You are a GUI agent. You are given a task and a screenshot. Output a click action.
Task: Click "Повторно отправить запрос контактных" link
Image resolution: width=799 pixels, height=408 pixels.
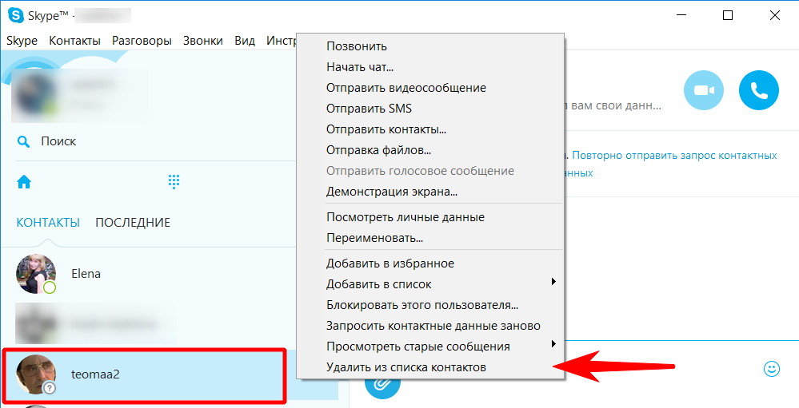[674, 156]
